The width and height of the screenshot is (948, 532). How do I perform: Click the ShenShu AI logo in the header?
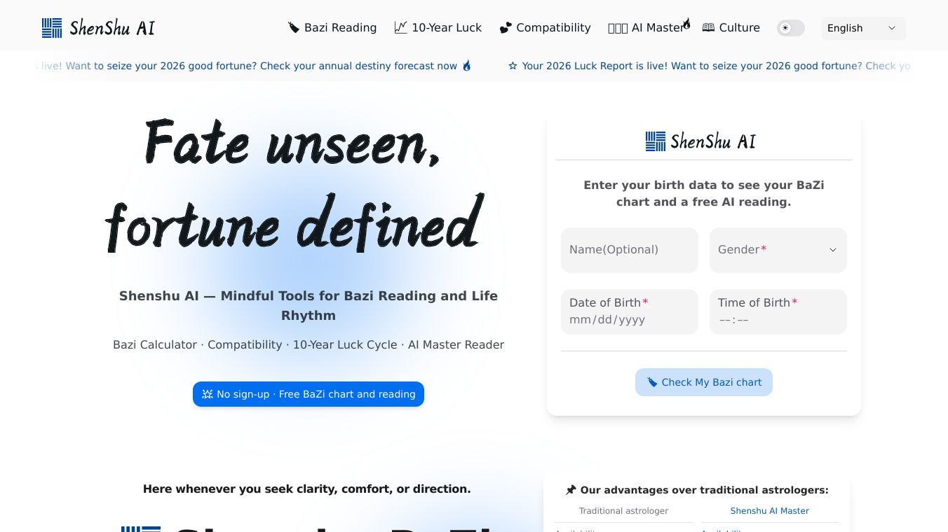point(98,28)
